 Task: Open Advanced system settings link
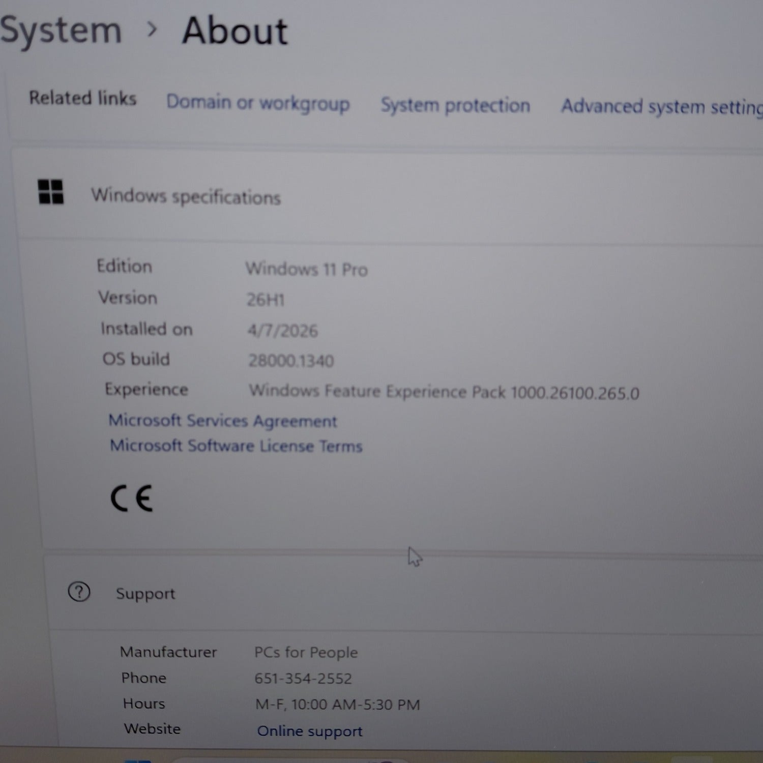[661, 107]
